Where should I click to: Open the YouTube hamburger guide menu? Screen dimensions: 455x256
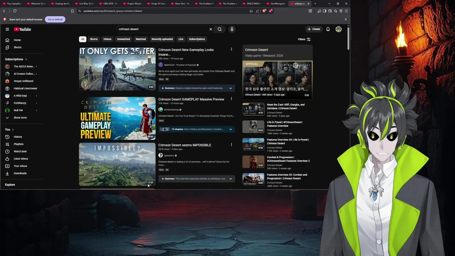(x=7, y=29)
